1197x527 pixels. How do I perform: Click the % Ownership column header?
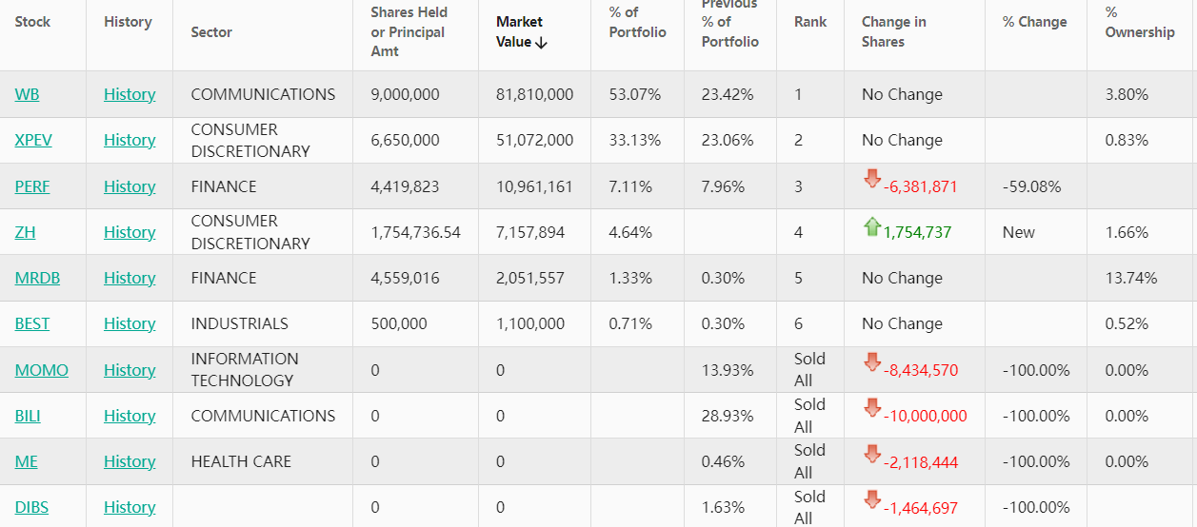coord(1139,22)
